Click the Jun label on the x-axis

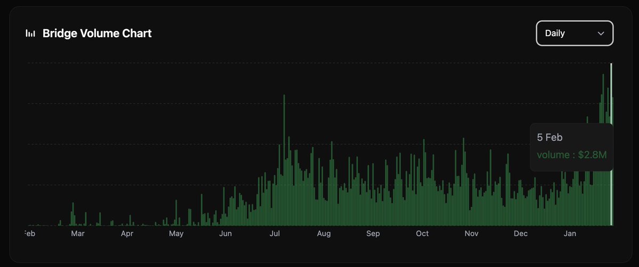(x=225, y=234)
